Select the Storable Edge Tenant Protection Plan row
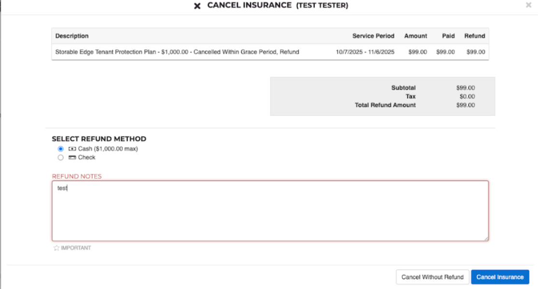 pos(177,52)
